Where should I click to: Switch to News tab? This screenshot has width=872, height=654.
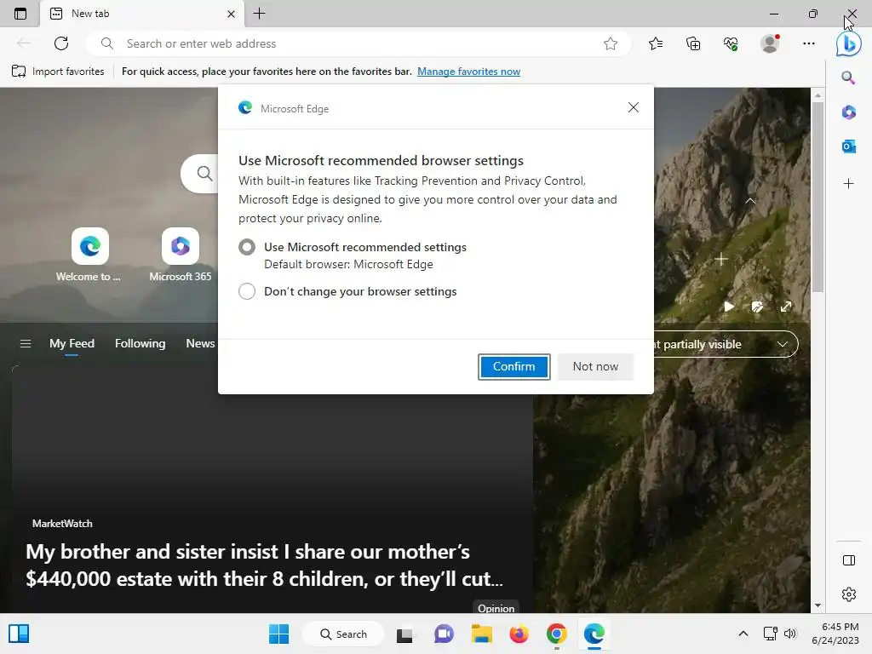200,344
